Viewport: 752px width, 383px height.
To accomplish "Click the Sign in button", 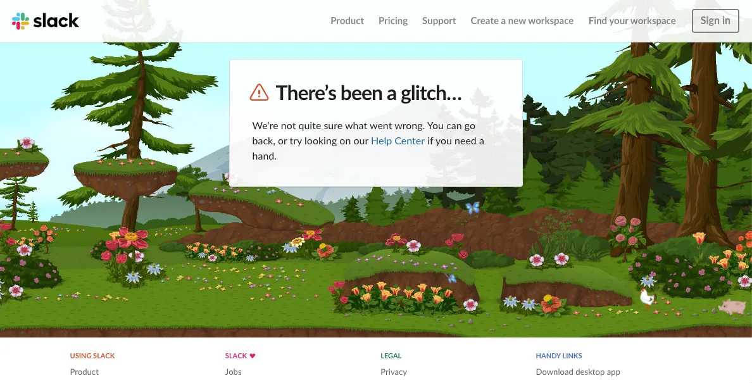I will pyautogui.click(x=715, y=21).
